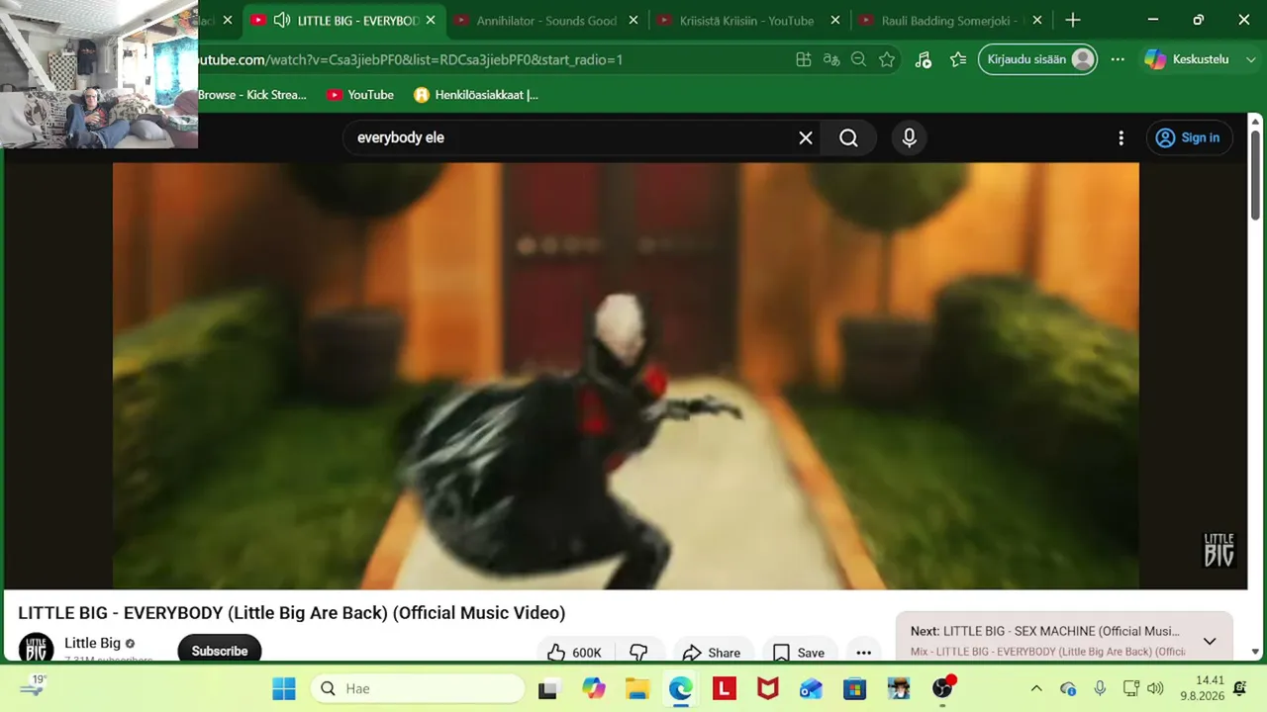Open Outlook from the taskbar
This screenshot has height=712, width=1267.
[x=811, y=688]
